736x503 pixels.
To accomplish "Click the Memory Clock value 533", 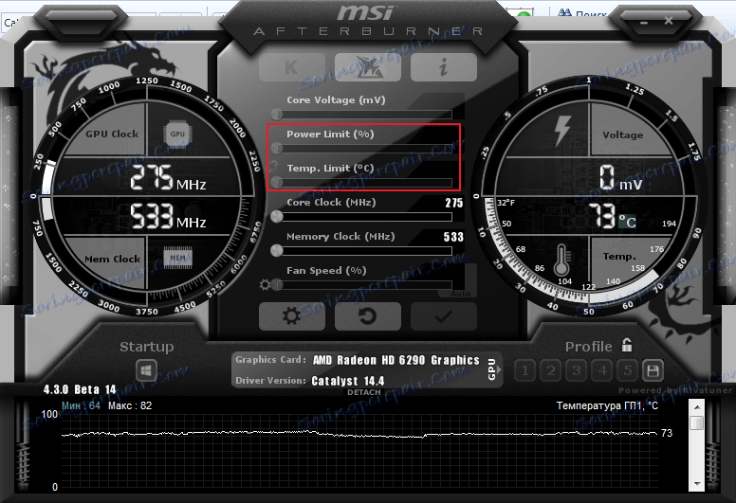I will click(x=453, y=237).
